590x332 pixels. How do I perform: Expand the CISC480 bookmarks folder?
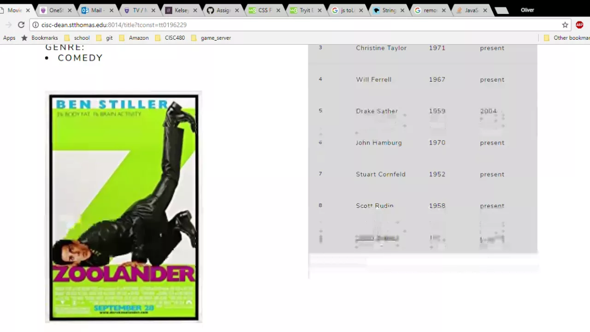[170, 38]
